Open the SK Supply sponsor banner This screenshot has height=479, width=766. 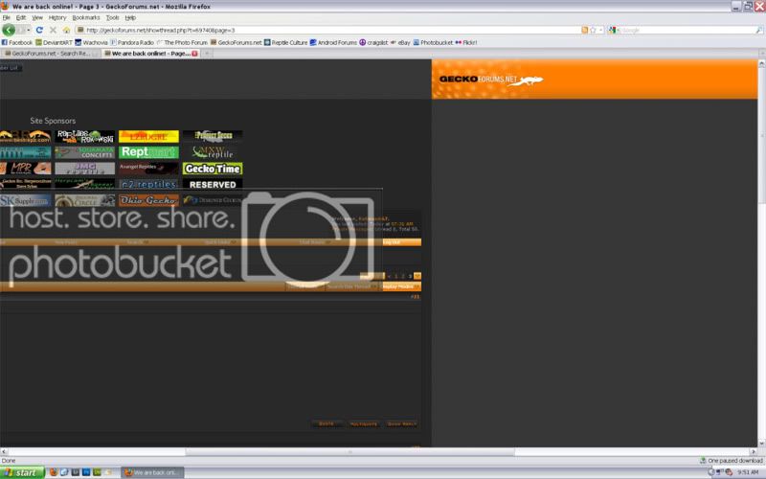pyautogui.click(x=26, y=200)
